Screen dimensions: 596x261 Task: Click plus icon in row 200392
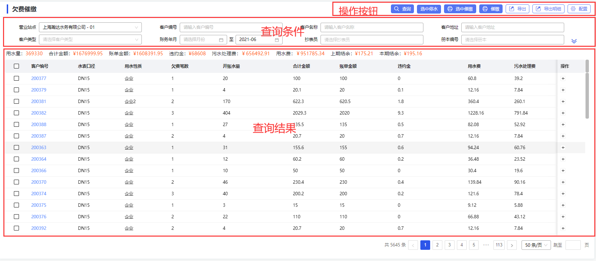click(x=563, y=228)
